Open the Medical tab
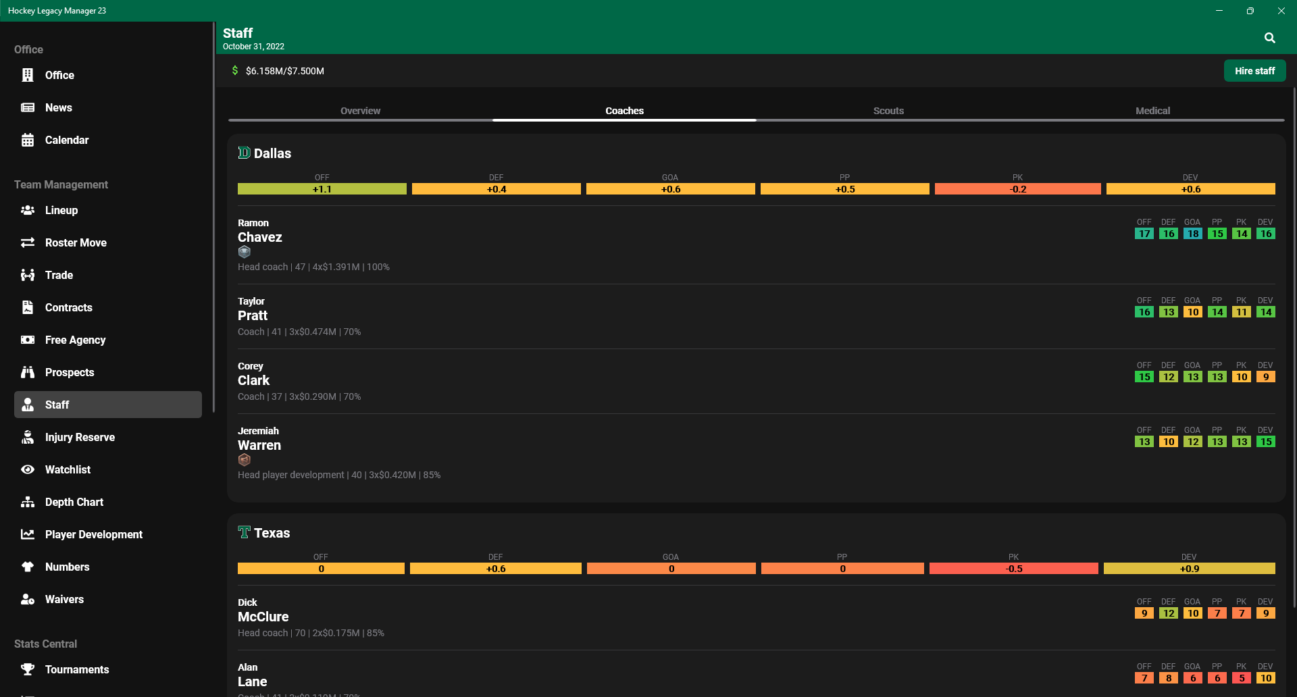 coord(1152,111)
